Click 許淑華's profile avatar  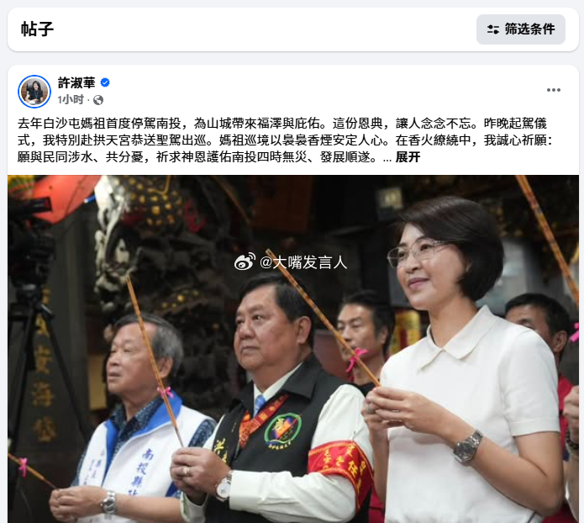click(34, 92)
